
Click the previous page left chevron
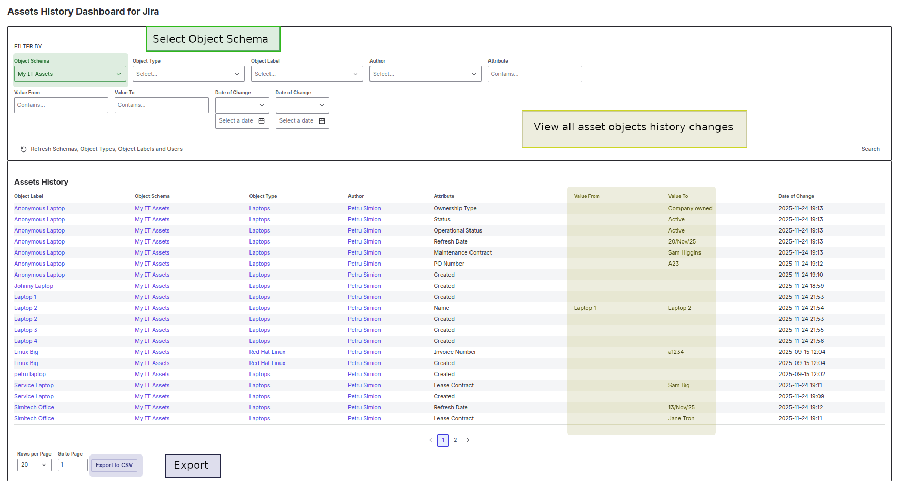pos(431,440)
